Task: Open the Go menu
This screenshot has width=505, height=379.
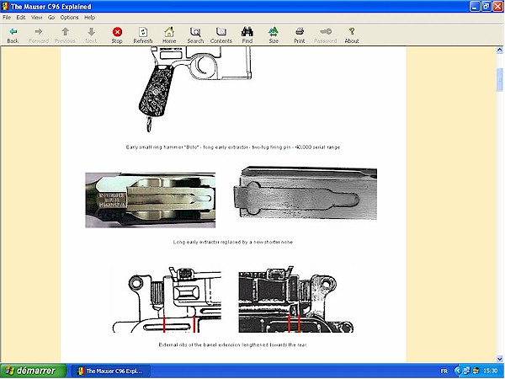Action: point(51,18)
